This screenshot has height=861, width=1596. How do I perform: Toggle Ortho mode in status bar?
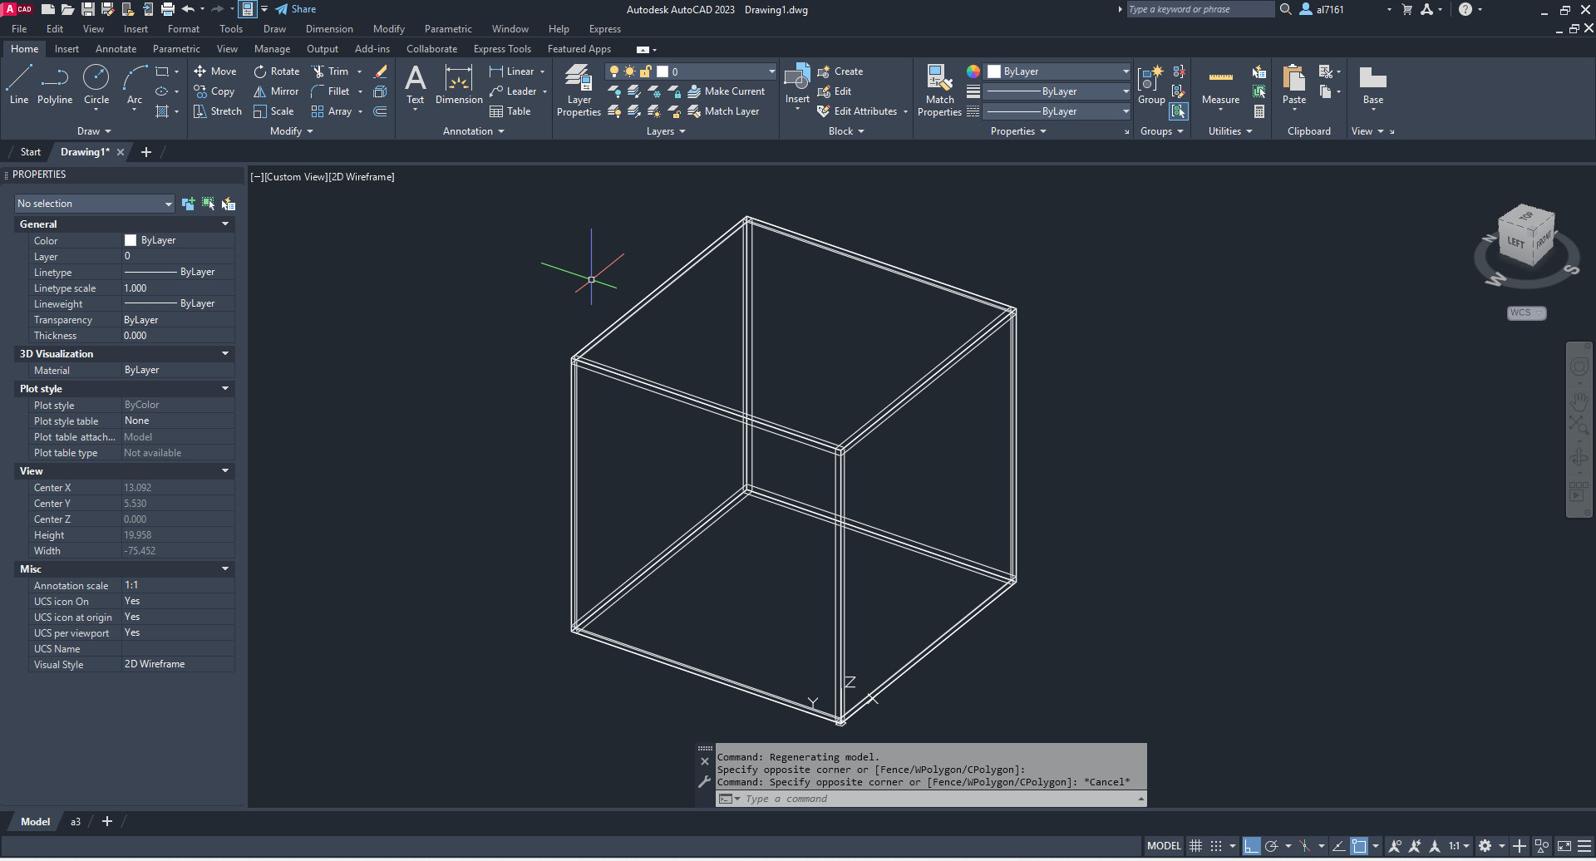[x=1252, y=846]
